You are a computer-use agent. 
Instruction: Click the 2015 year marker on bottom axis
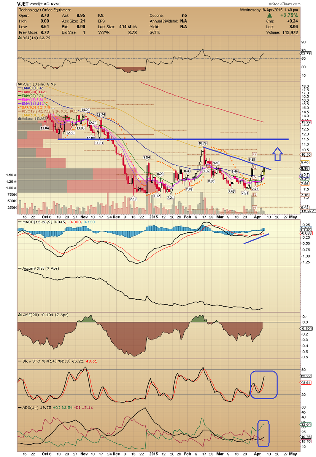coord(154,454)
